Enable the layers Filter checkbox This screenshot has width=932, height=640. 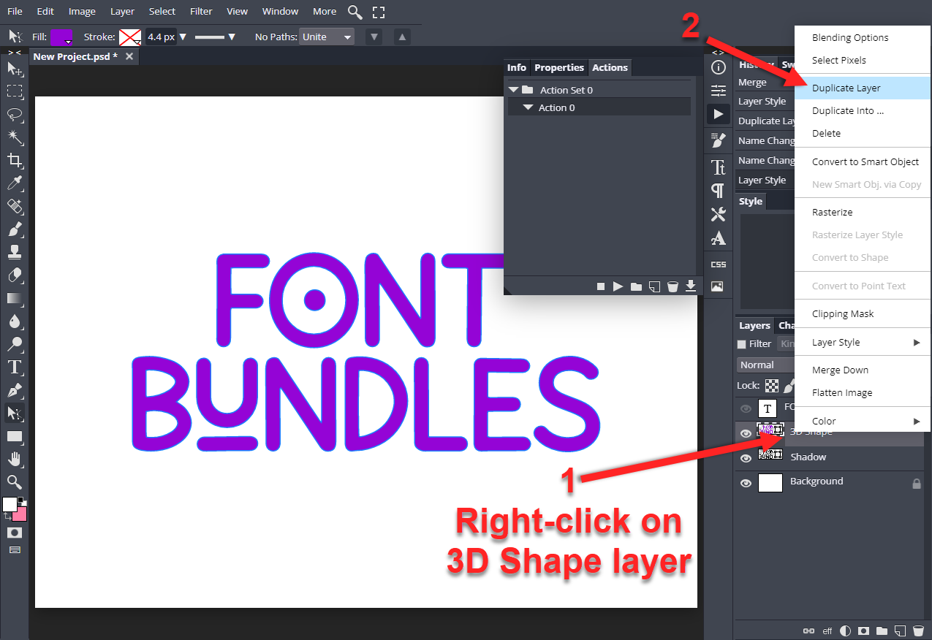click(742, 344)
